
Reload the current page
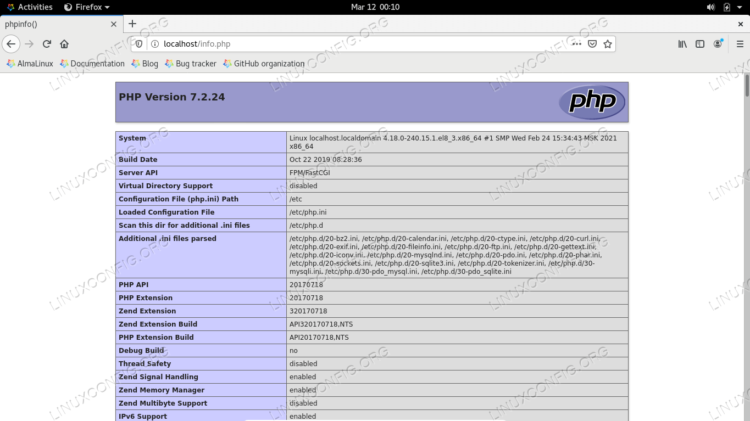pos(47,44)
